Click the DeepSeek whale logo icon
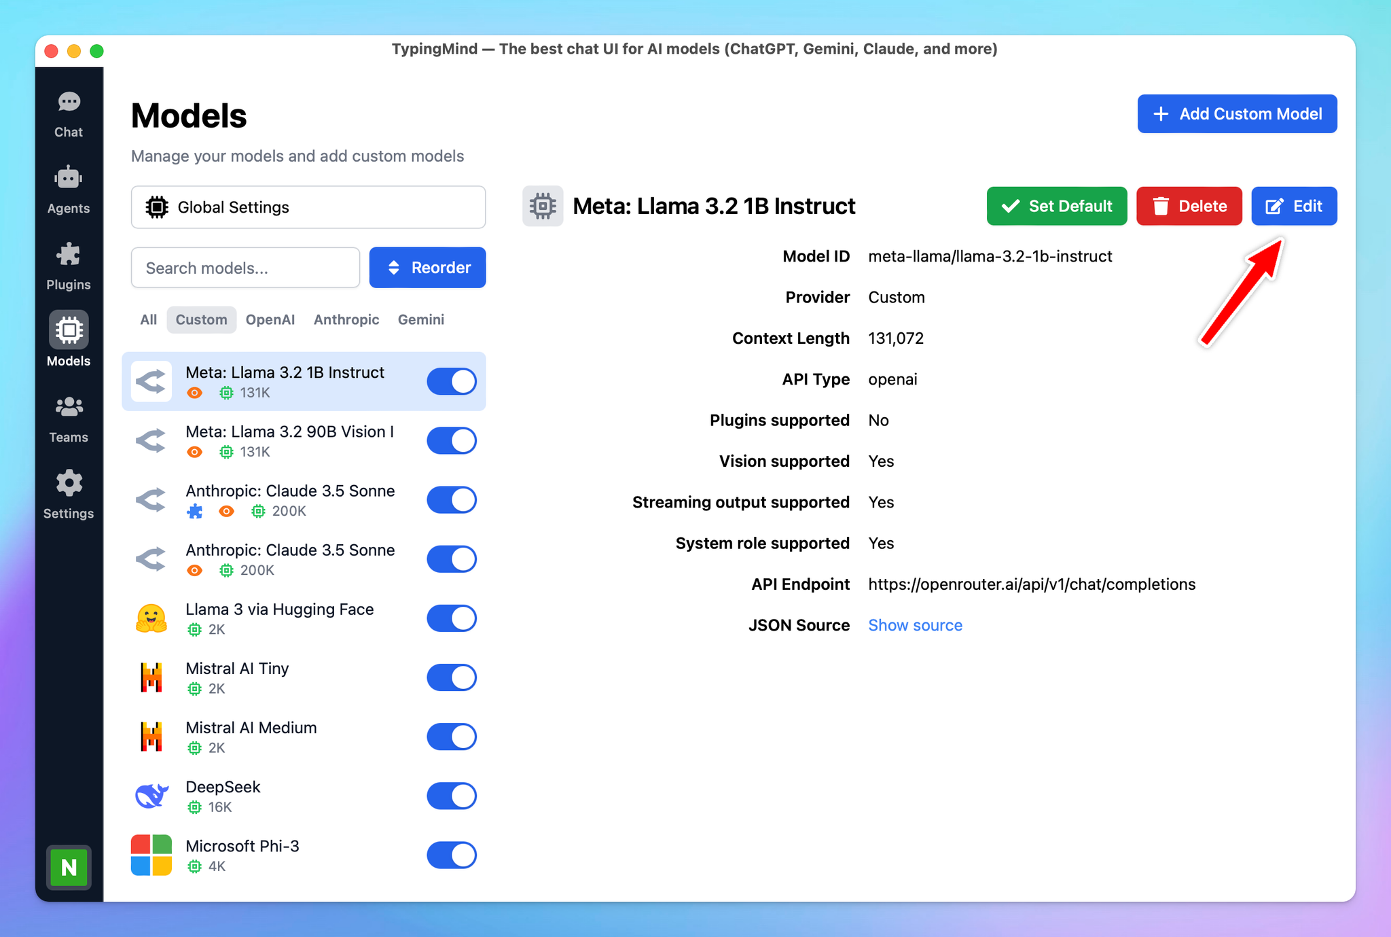Image resolution: width=1391 pixels, height=937 pixels. (151, 796)
